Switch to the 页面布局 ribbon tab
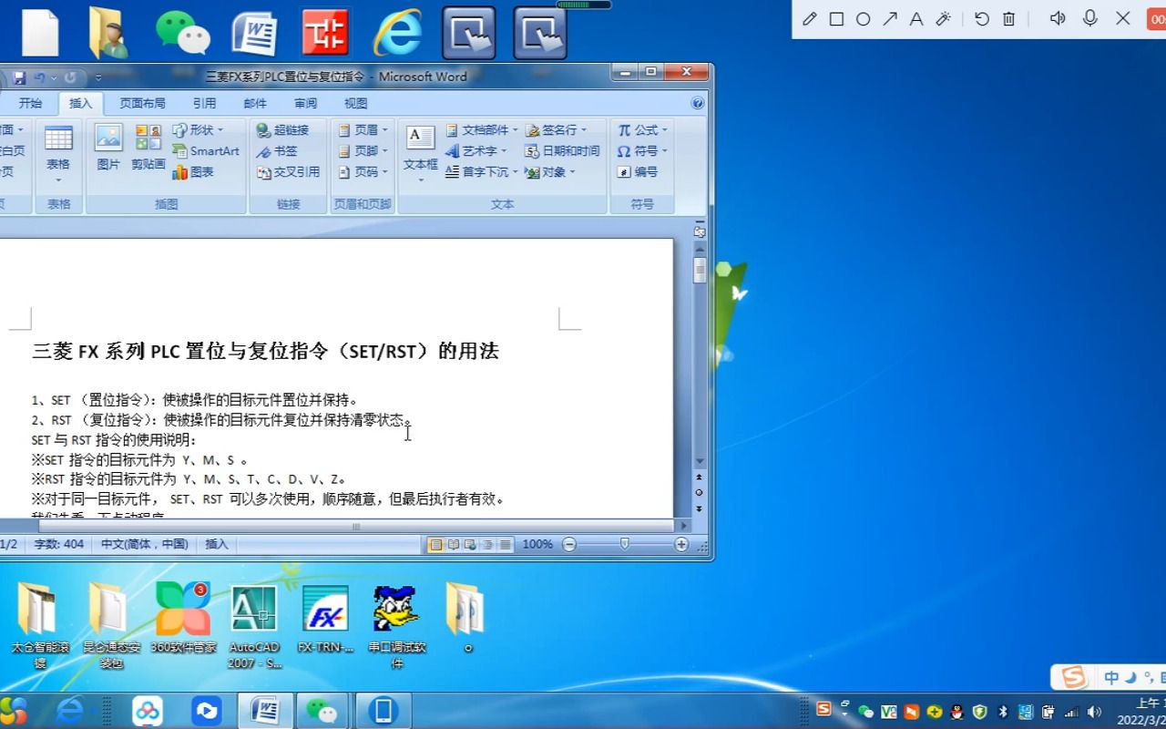Viewport: 1166px width, 729px height. pos(143,104)
